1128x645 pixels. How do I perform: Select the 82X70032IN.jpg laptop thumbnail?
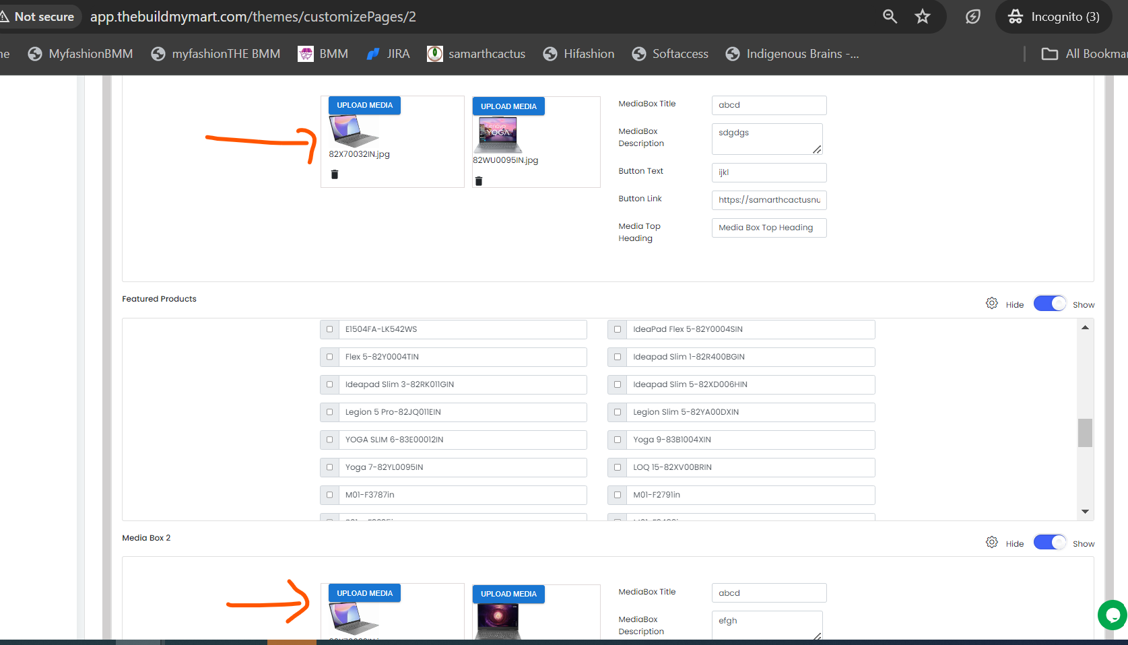[354, 131]
